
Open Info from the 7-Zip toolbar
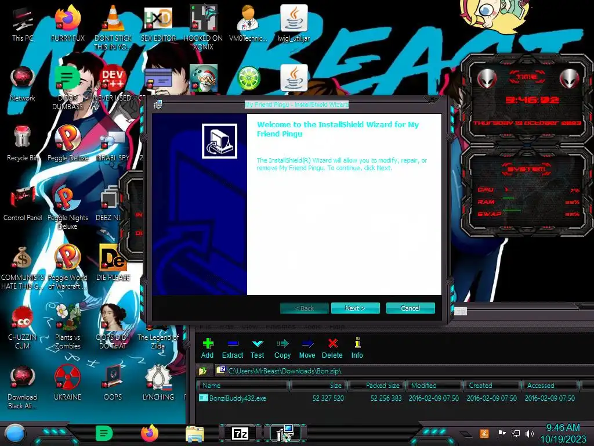357,348
